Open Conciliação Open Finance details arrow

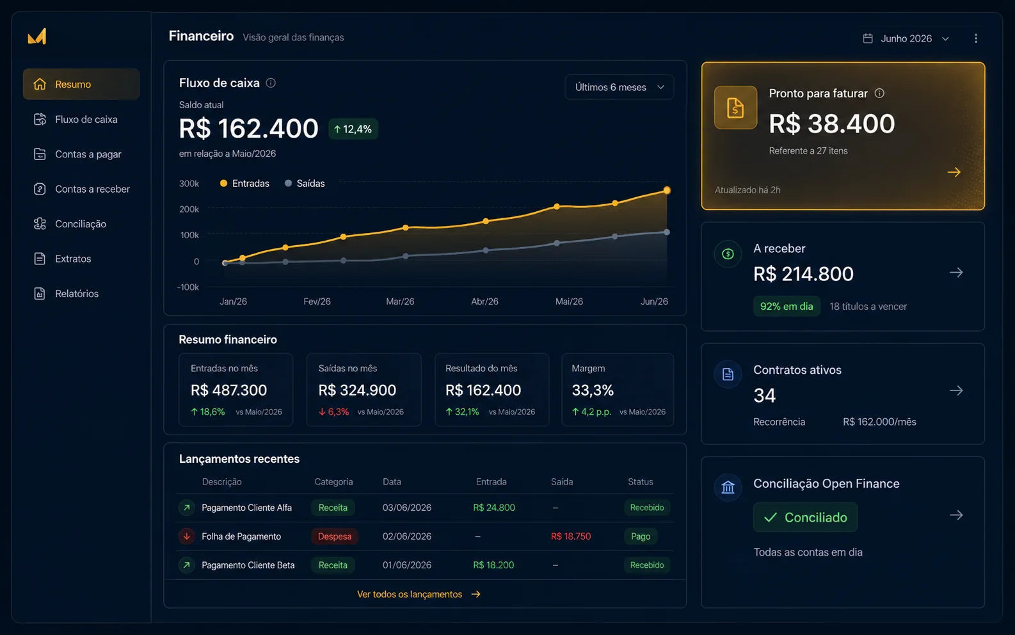956,515
